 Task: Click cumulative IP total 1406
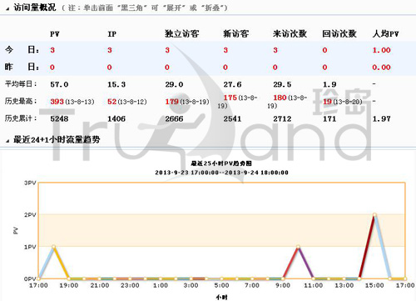tap(116, 118)
